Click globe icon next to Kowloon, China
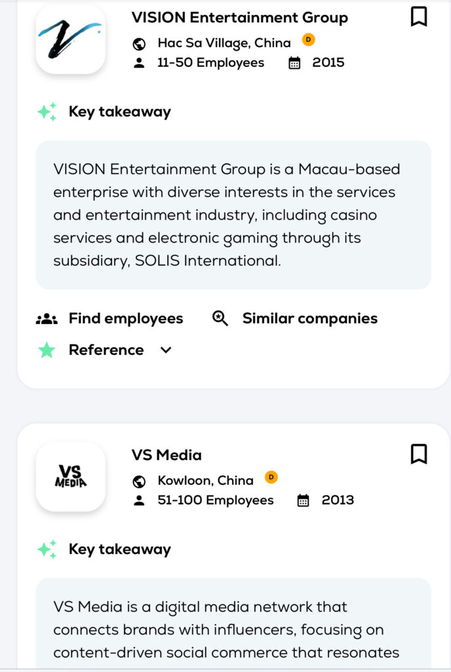 (139, 482)
